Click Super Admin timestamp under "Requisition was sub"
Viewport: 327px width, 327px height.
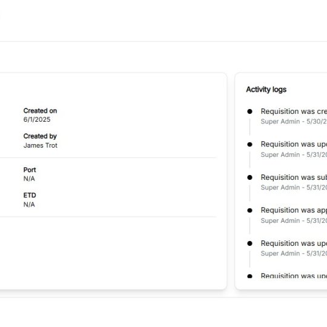point(294,187)
